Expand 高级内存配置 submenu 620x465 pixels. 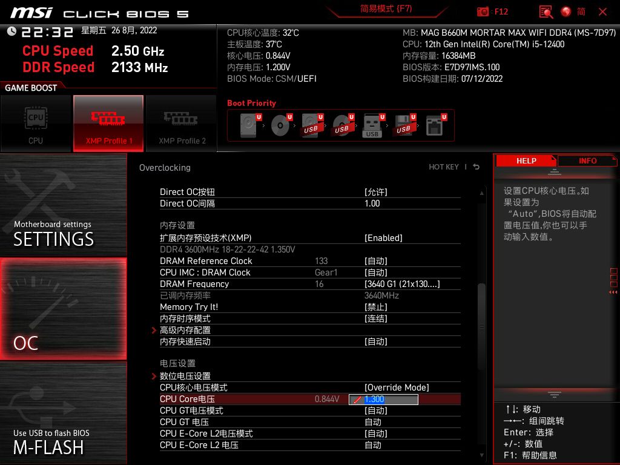click(x=185, y=330)
